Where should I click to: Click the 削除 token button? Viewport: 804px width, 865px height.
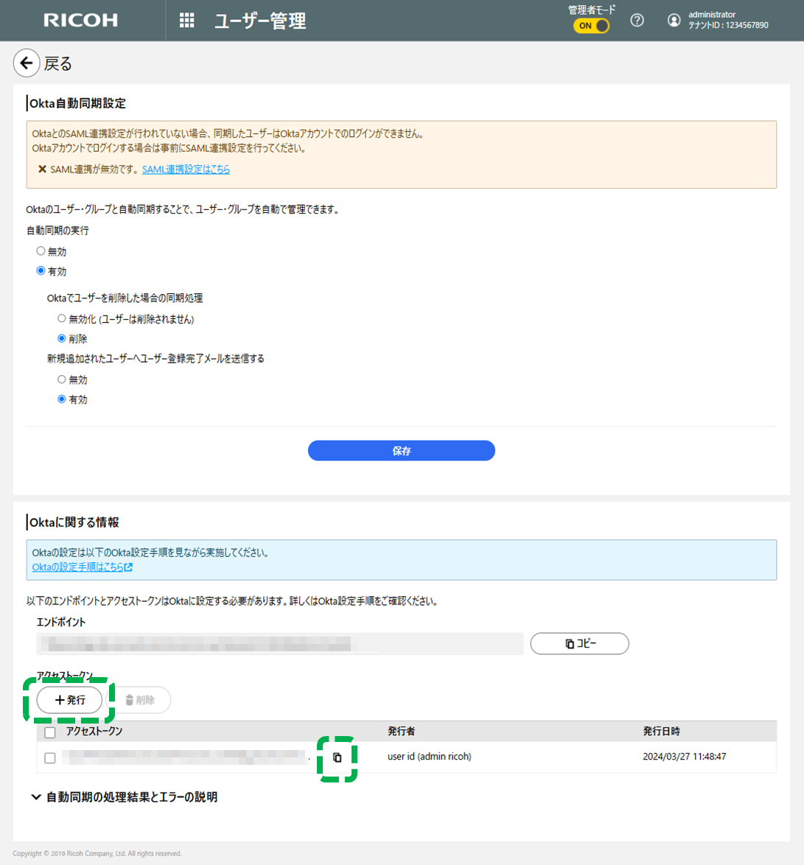(139, 700)
